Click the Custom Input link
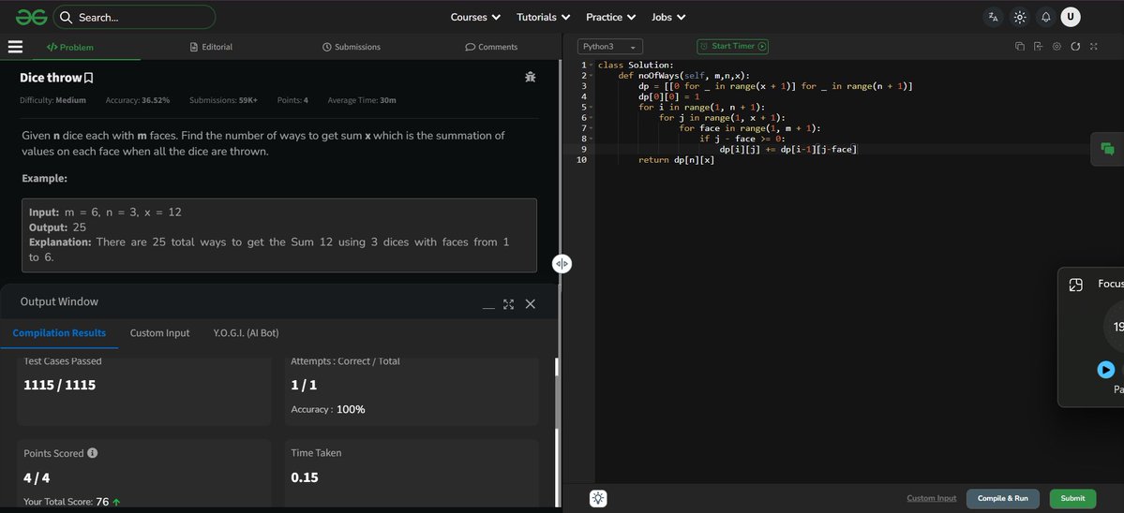1124x513 pixels. 931,499
